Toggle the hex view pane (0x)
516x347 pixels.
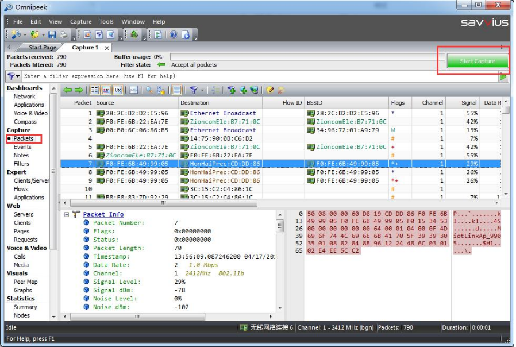117,90
